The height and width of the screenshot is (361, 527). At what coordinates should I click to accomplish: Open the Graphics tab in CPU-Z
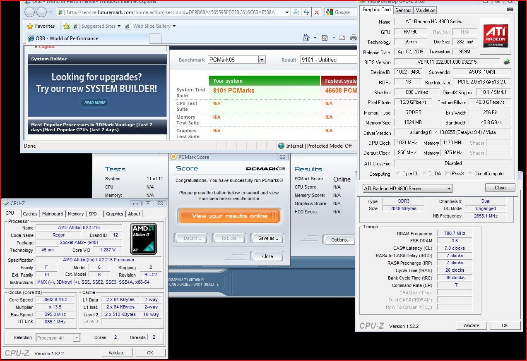pyautogui.click(x=115, y=214)
